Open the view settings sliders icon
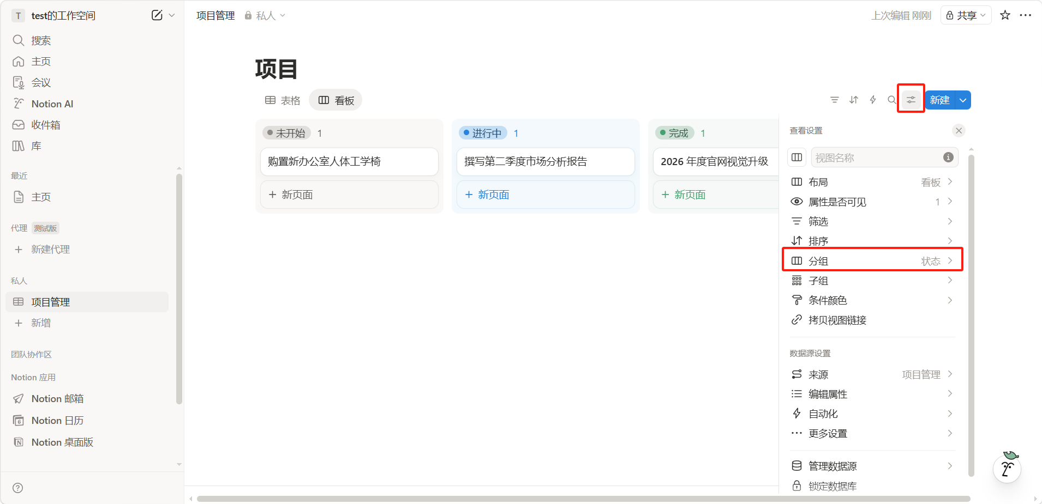Viewport: 1042px width, 504px height. pyautogui.click(x=911, y=100)
